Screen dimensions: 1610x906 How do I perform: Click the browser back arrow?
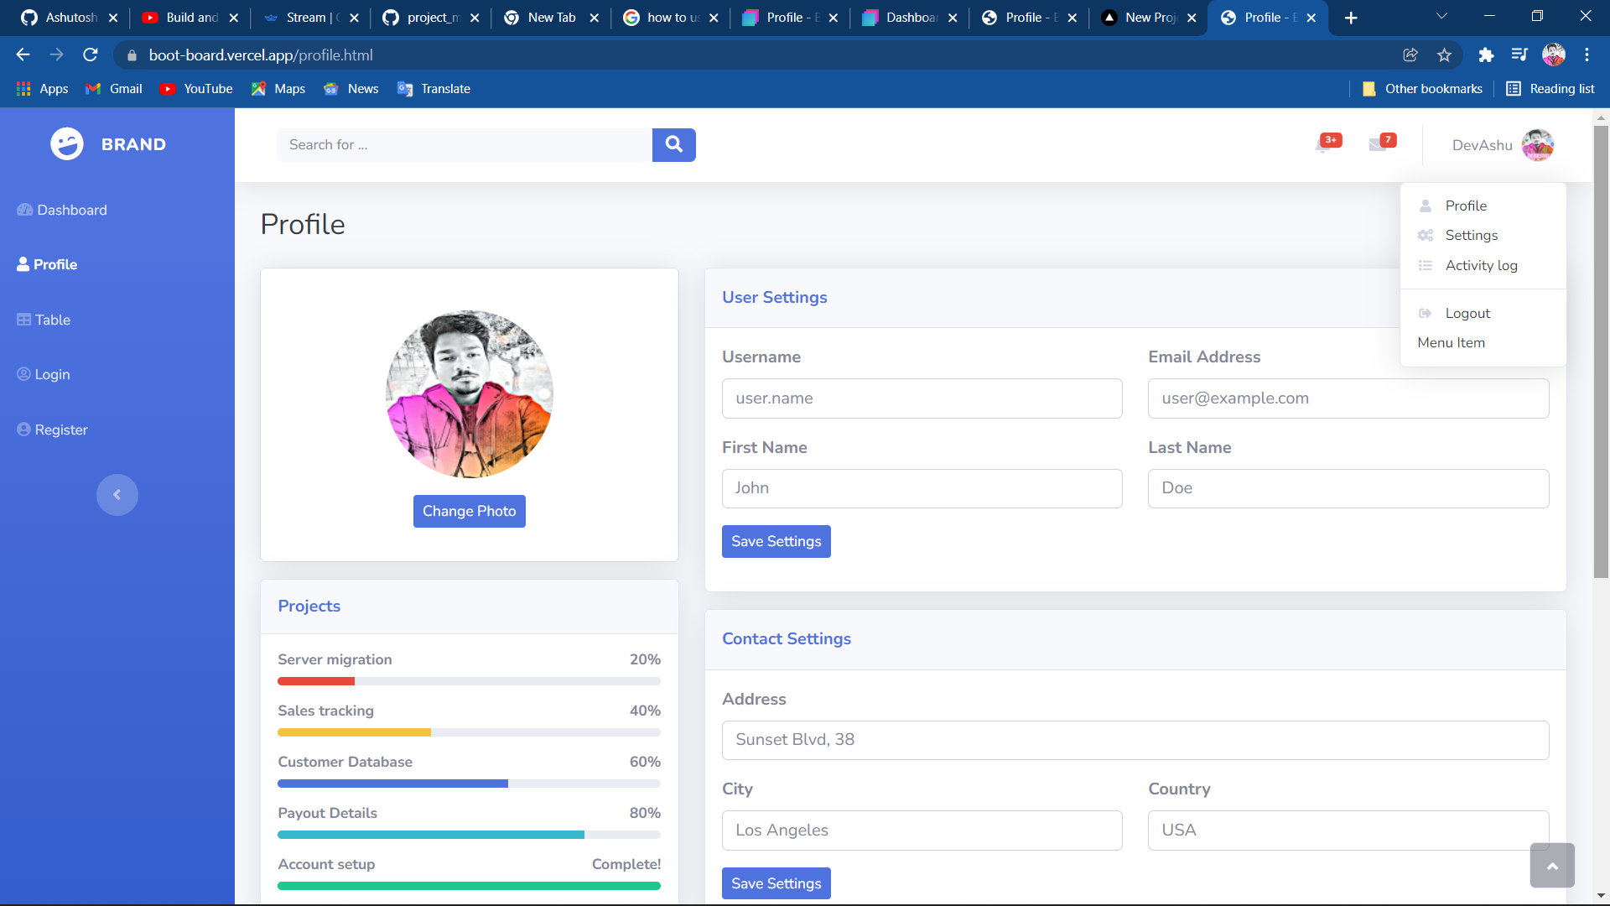pos(23,55)
